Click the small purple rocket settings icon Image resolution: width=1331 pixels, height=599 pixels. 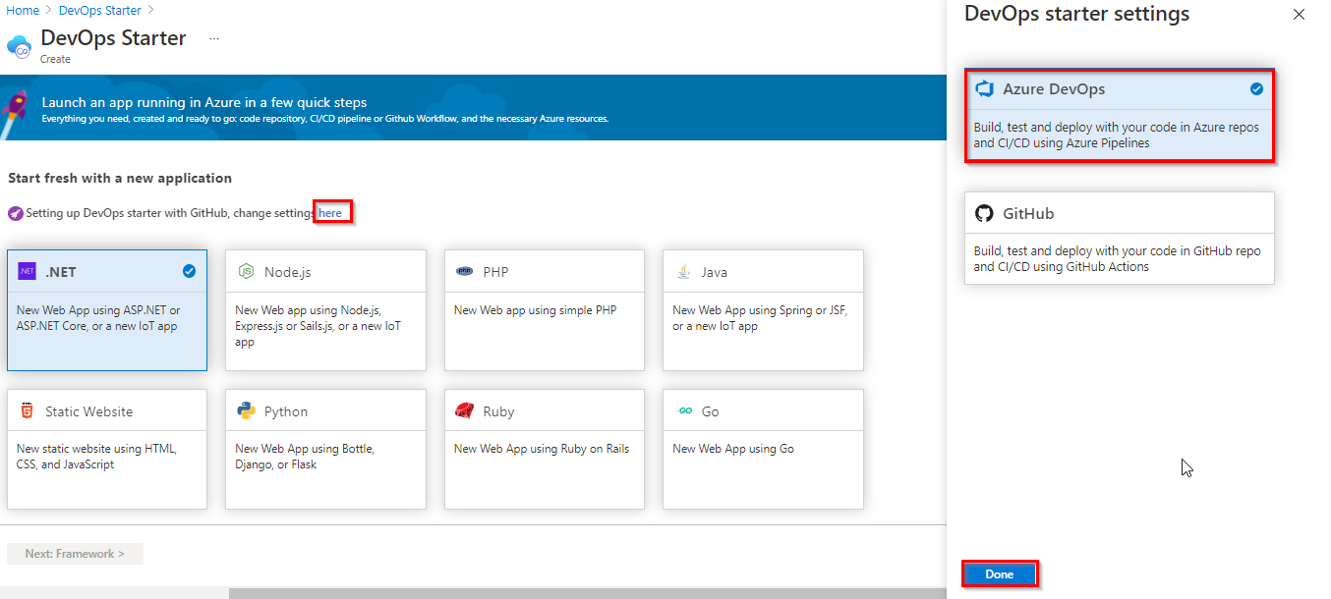tap(15, 213)
